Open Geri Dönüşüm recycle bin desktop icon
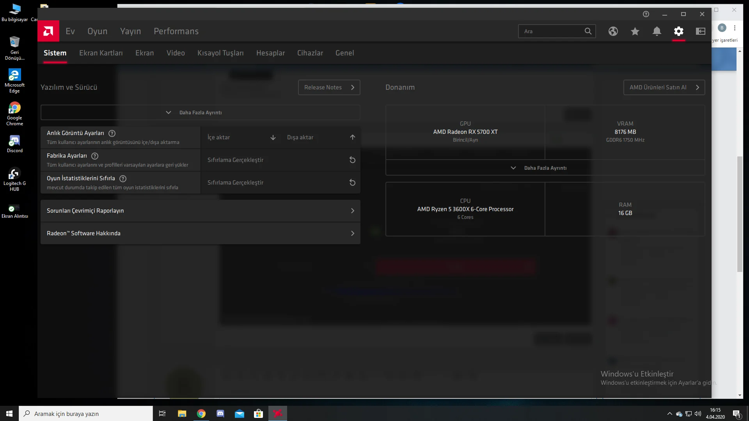749x421 pixels. 15,48
